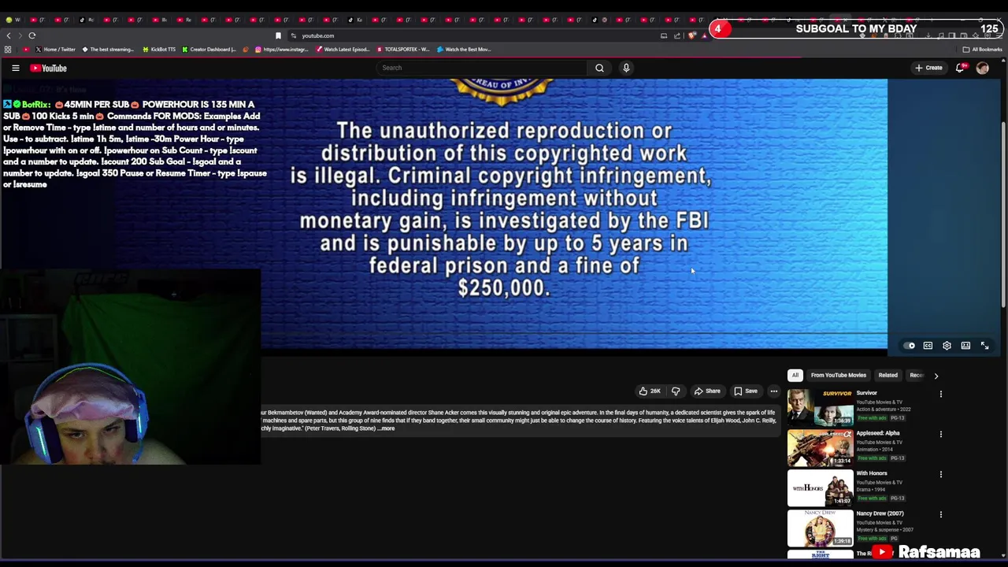This screenshot has width=1008, height=567.
Task: Click the Nancy Drew (2007) title
Action: tap(880, 513)
